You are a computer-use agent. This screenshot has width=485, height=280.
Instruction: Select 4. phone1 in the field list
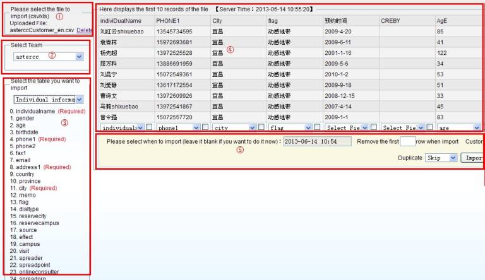23,139
